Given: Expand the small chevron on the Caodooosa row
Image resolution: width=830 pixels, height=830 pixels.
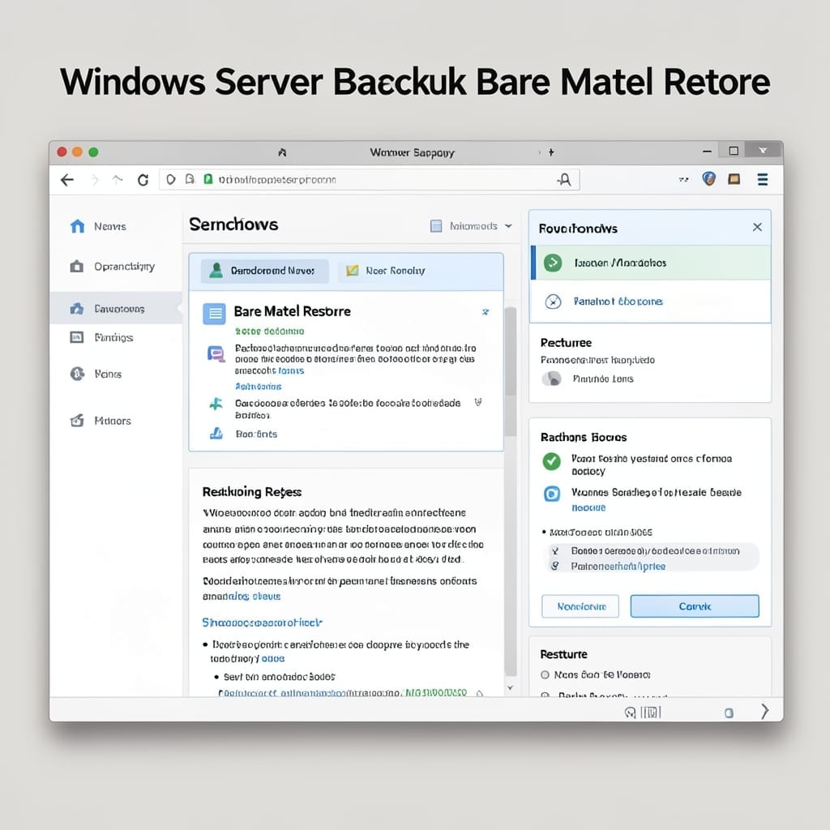Looking at the screenshot, I should [478, 402].
